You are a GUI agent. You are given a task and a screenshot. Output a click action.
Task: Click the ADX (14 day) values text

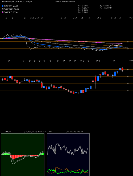point(74,132)
